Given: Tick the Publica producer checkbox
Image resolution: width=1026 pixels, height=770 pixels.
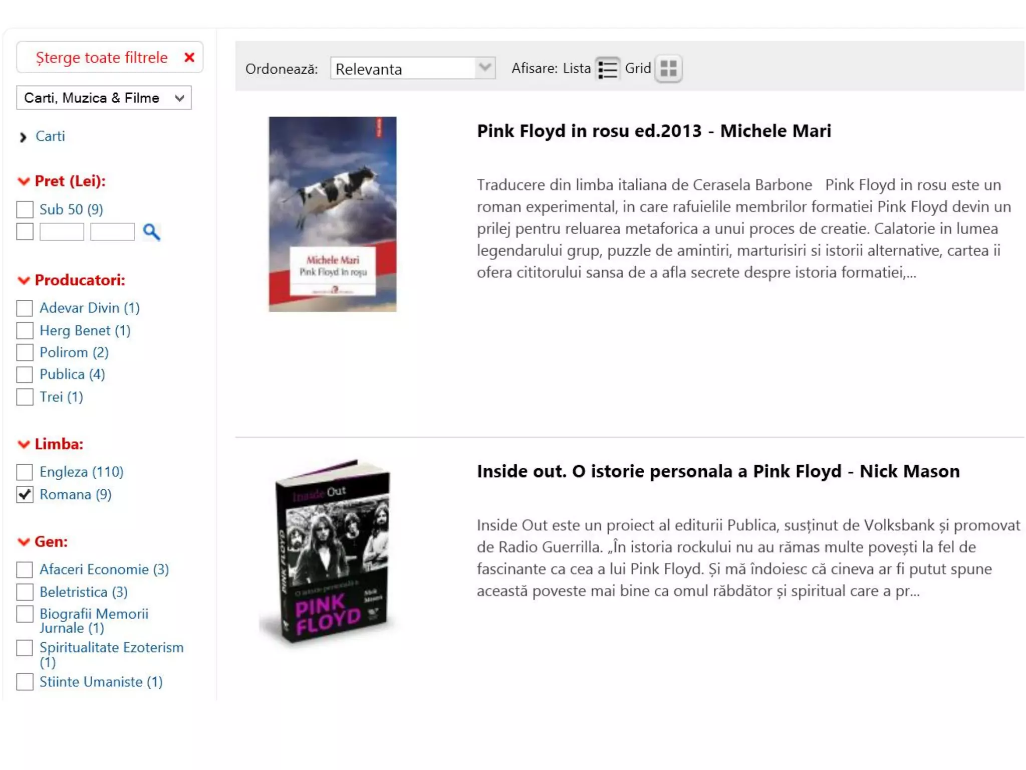Looking at the screenshot, I should coord(25,374).
